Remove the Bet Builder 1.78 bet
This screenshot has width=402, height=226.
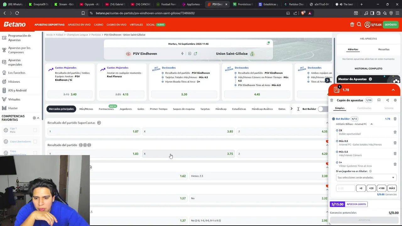coord(395,119)
